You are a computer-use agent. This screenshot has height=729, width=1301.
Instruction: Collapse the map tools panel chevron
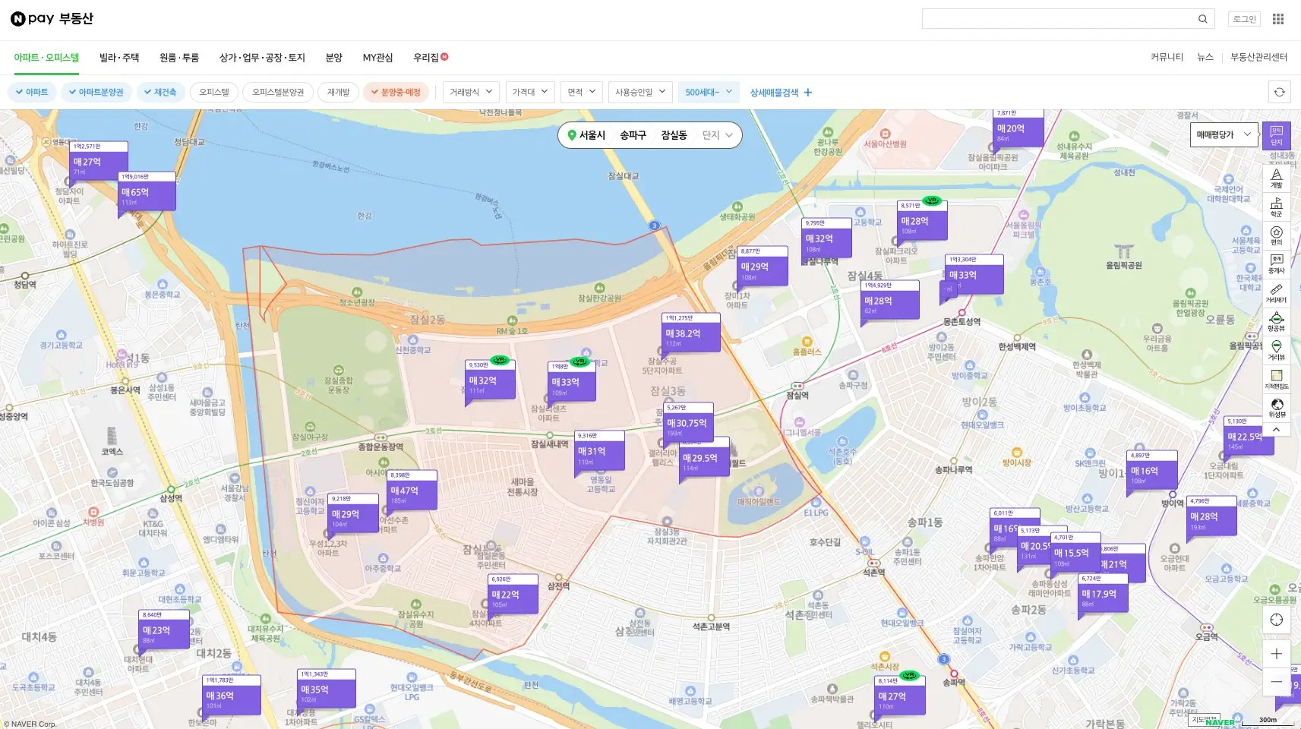[1277, 430]
